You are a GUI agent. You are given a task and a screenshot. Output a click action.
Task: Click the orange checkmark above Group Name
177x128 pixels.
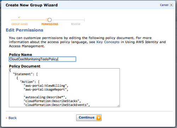(x=19, y=17)
